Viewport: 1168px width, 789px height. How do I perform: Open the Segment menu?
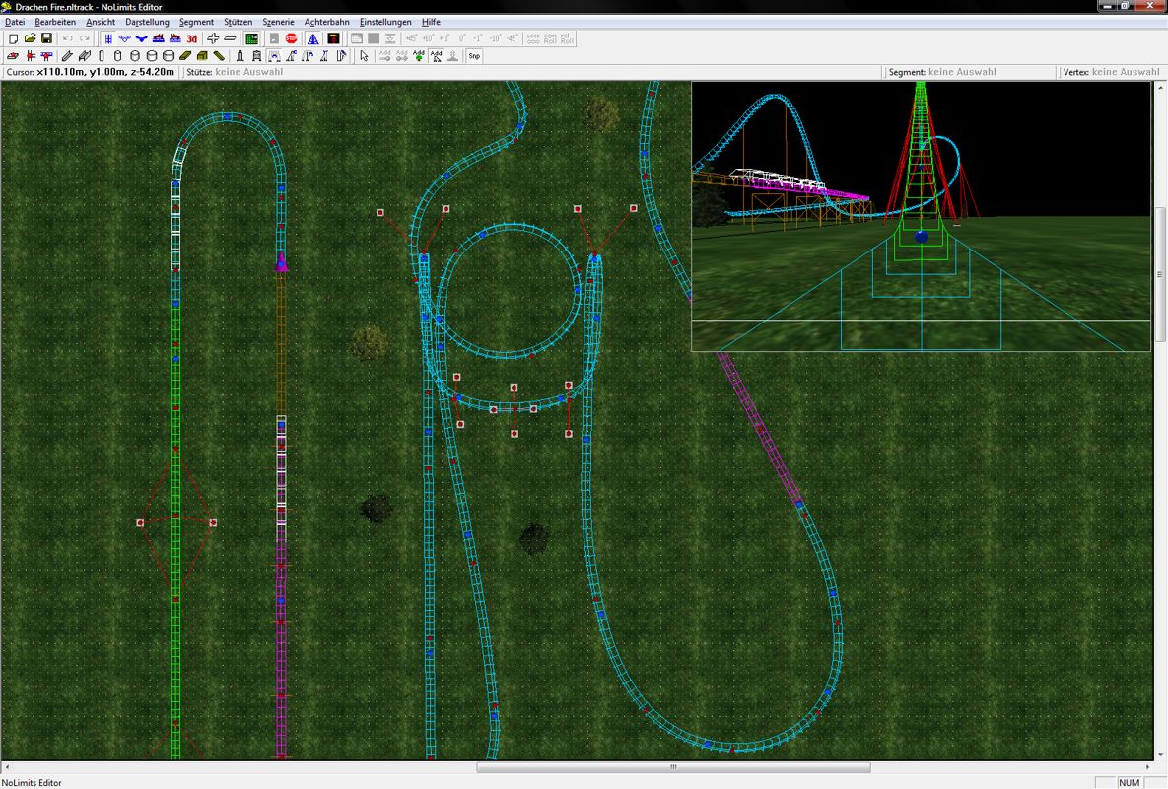pos(196,22)
